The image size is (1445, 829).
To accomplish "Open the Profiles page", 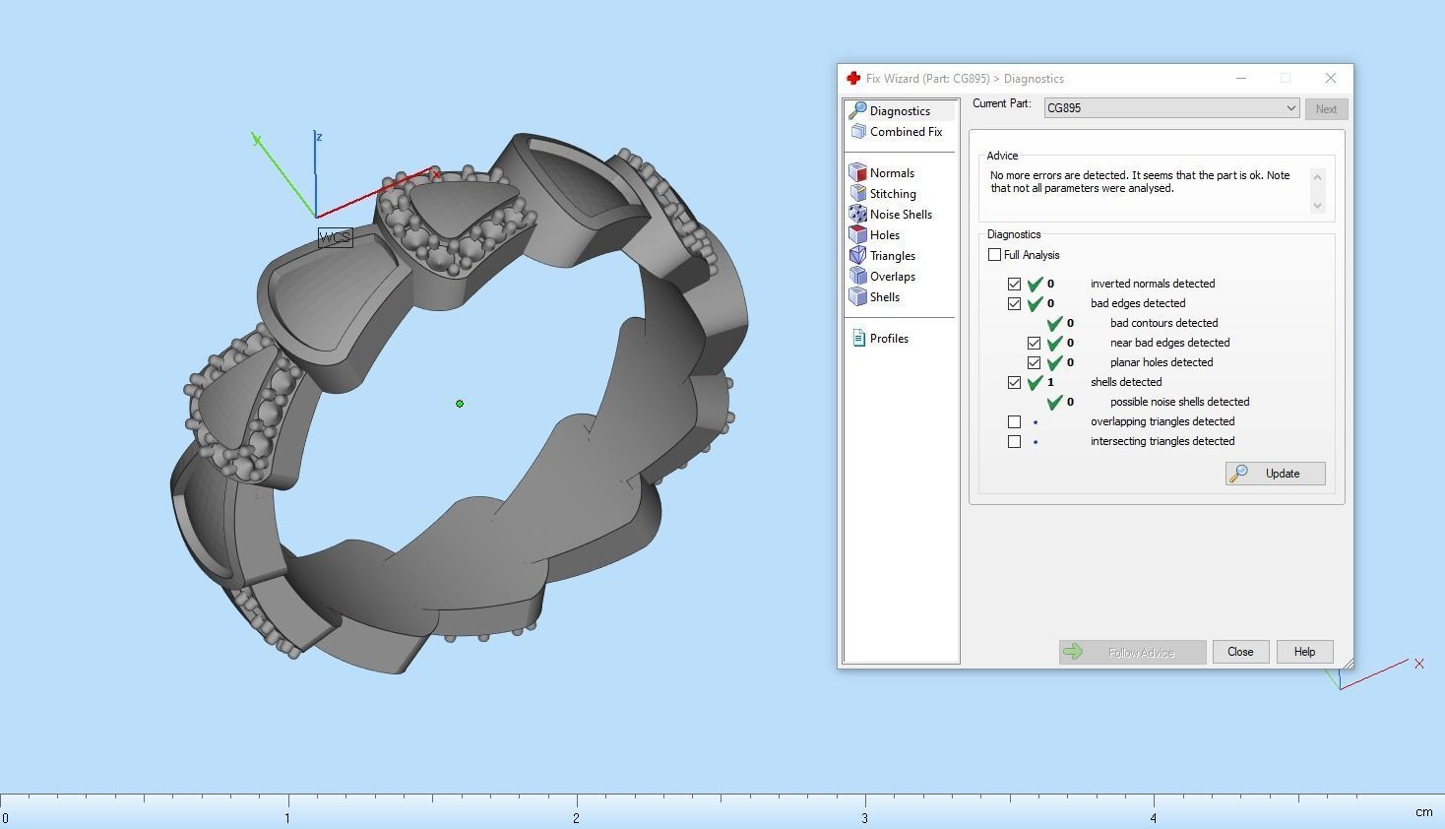I will click(x=889, y=338).
